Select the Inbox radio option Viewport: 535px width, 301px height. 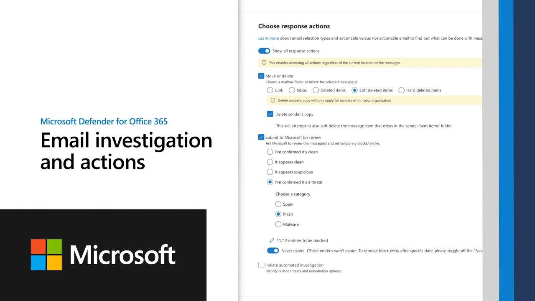[292, 90]
